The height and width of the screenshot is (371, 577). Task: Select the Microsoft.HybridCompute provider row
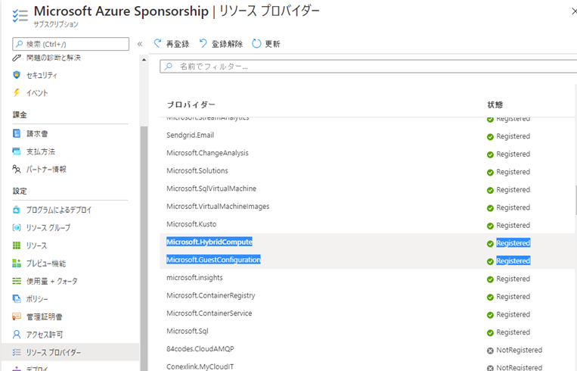coord(368,242)
